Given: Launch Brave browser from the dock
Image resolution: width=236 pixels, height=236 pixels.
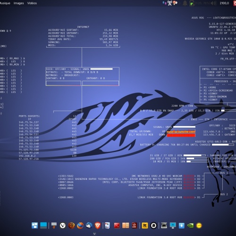Looking at the screenshot, I should click(x=98, y=226).
